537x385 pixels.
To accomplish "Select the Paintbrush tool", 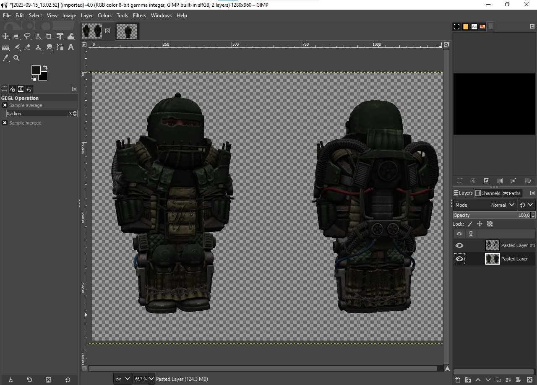I will tap(16, 47).
